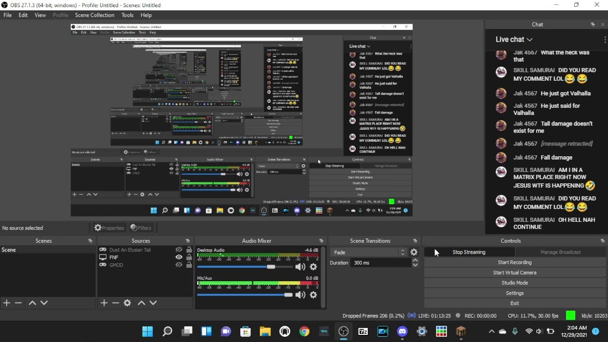The width and height of the screenshot is (608, 342).
Task: Click the Audio Mixer scrollbar
Action: coord(323,278)
